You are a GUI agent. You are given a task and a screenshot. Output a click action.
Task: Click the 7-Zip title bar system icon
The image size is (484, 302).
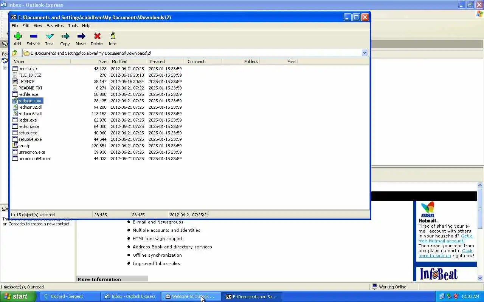14,17
